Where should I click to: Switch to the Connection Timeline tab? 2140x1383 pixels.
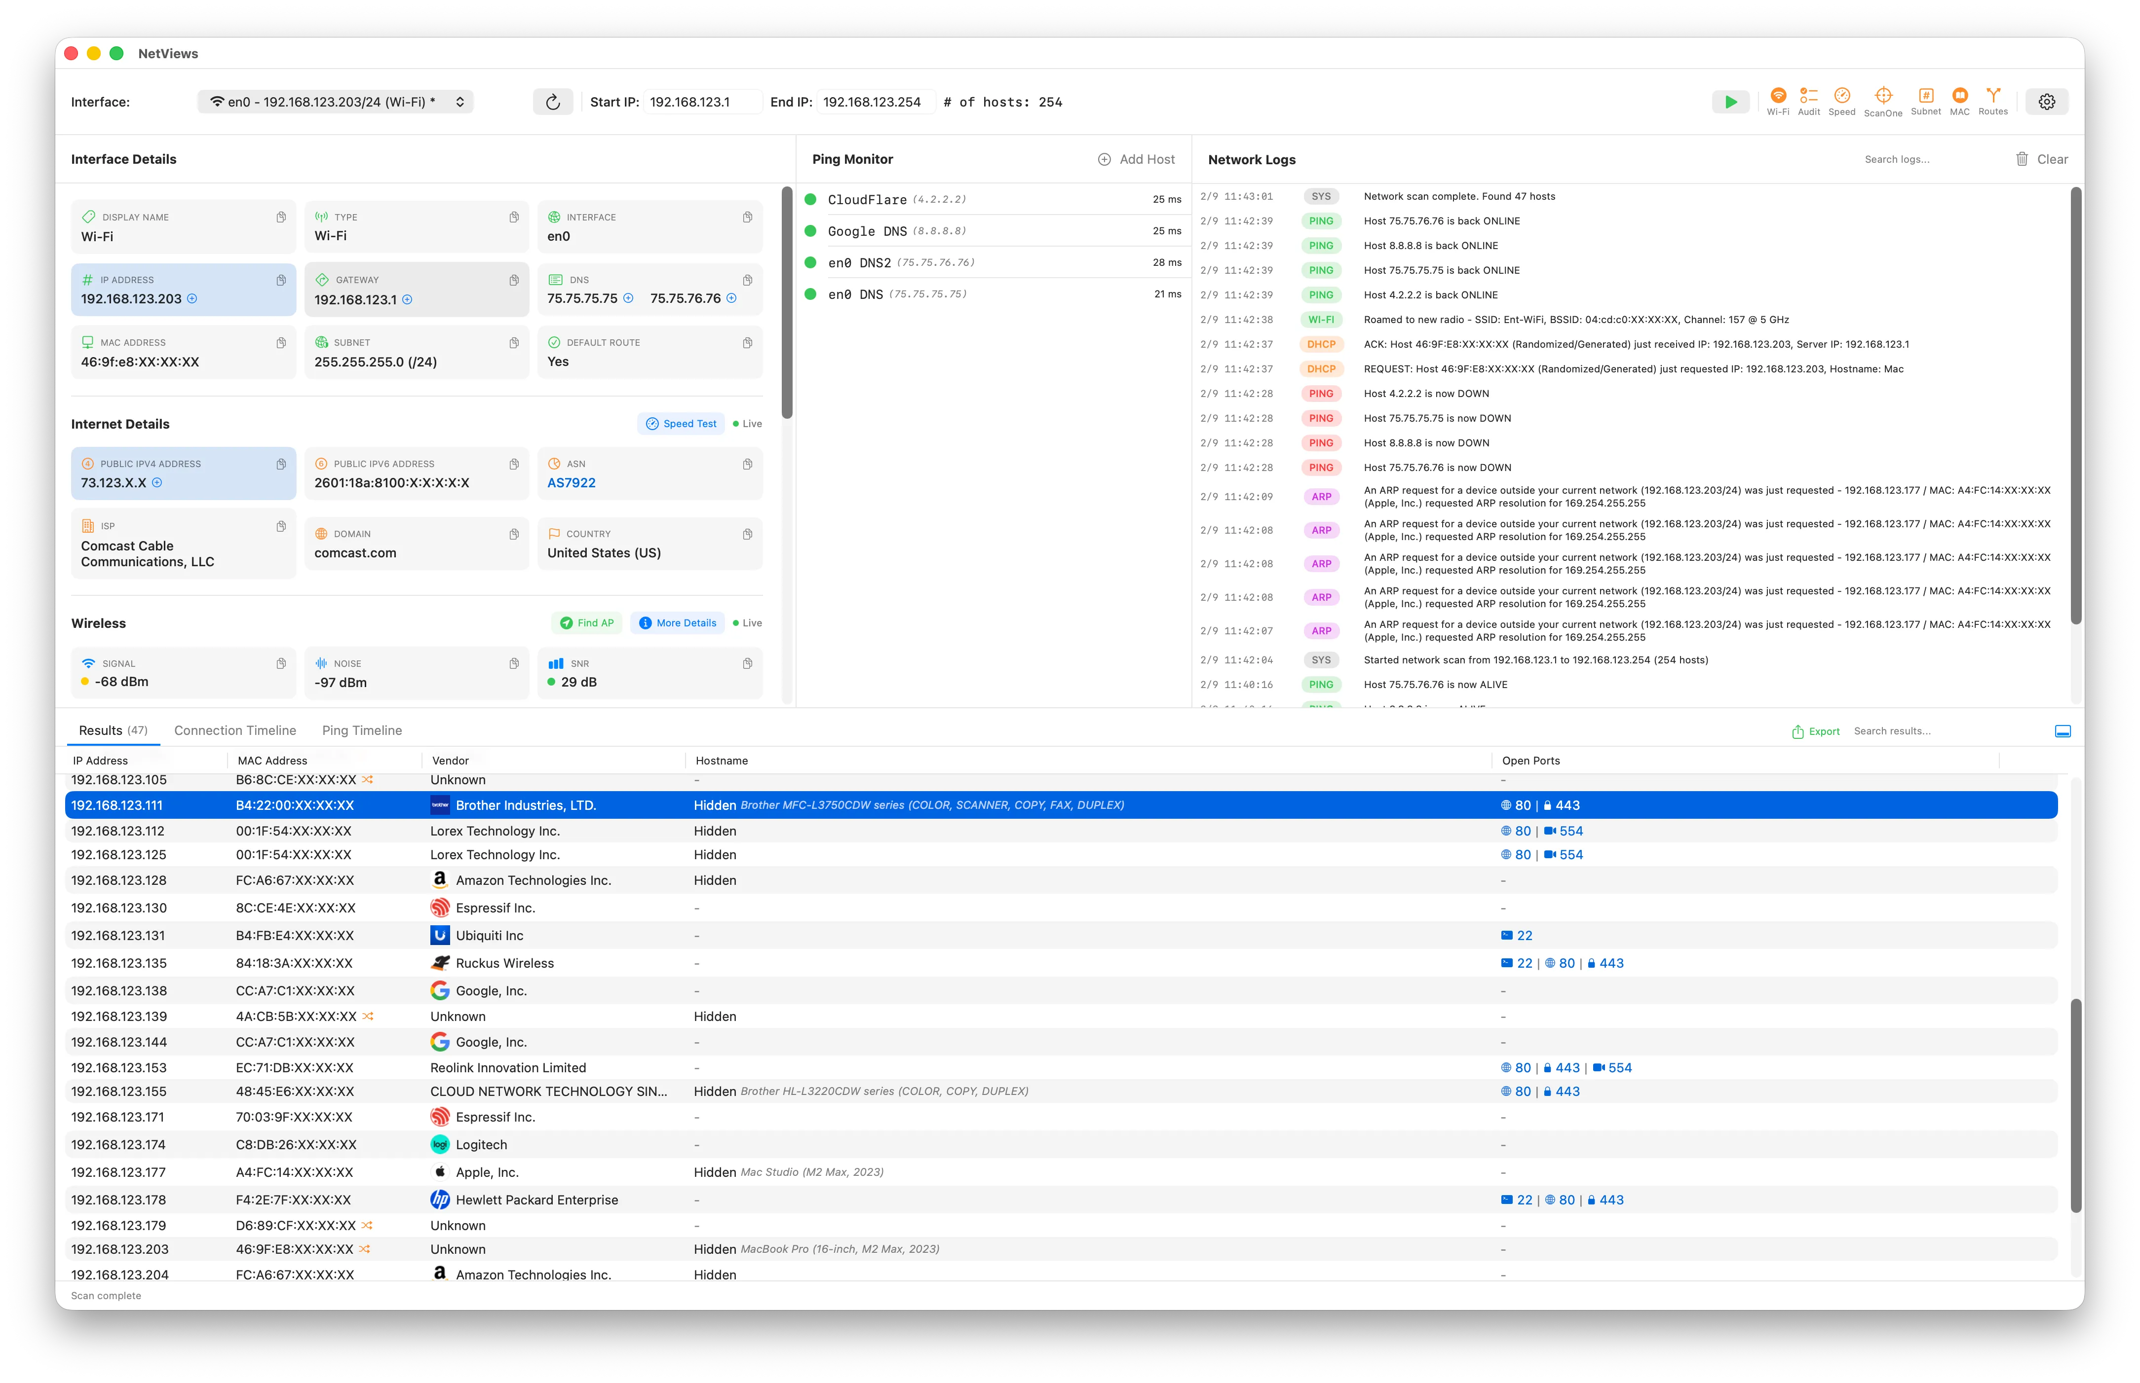pyautogui.click(x=234, y=730)
